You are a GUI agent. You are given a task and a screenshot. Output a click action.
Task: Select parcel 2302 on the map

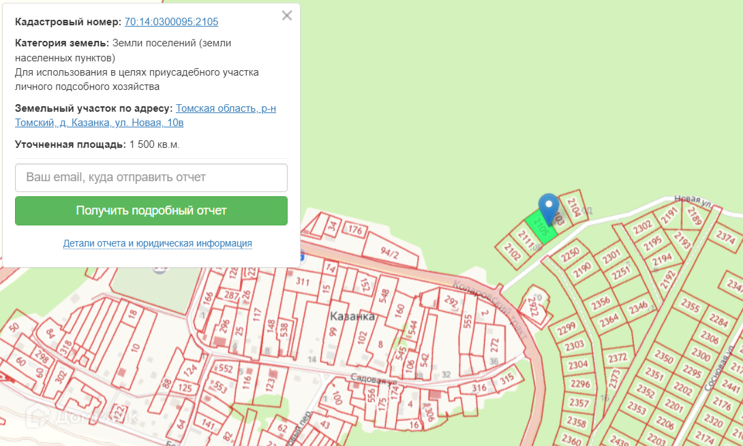click(643, 227)
